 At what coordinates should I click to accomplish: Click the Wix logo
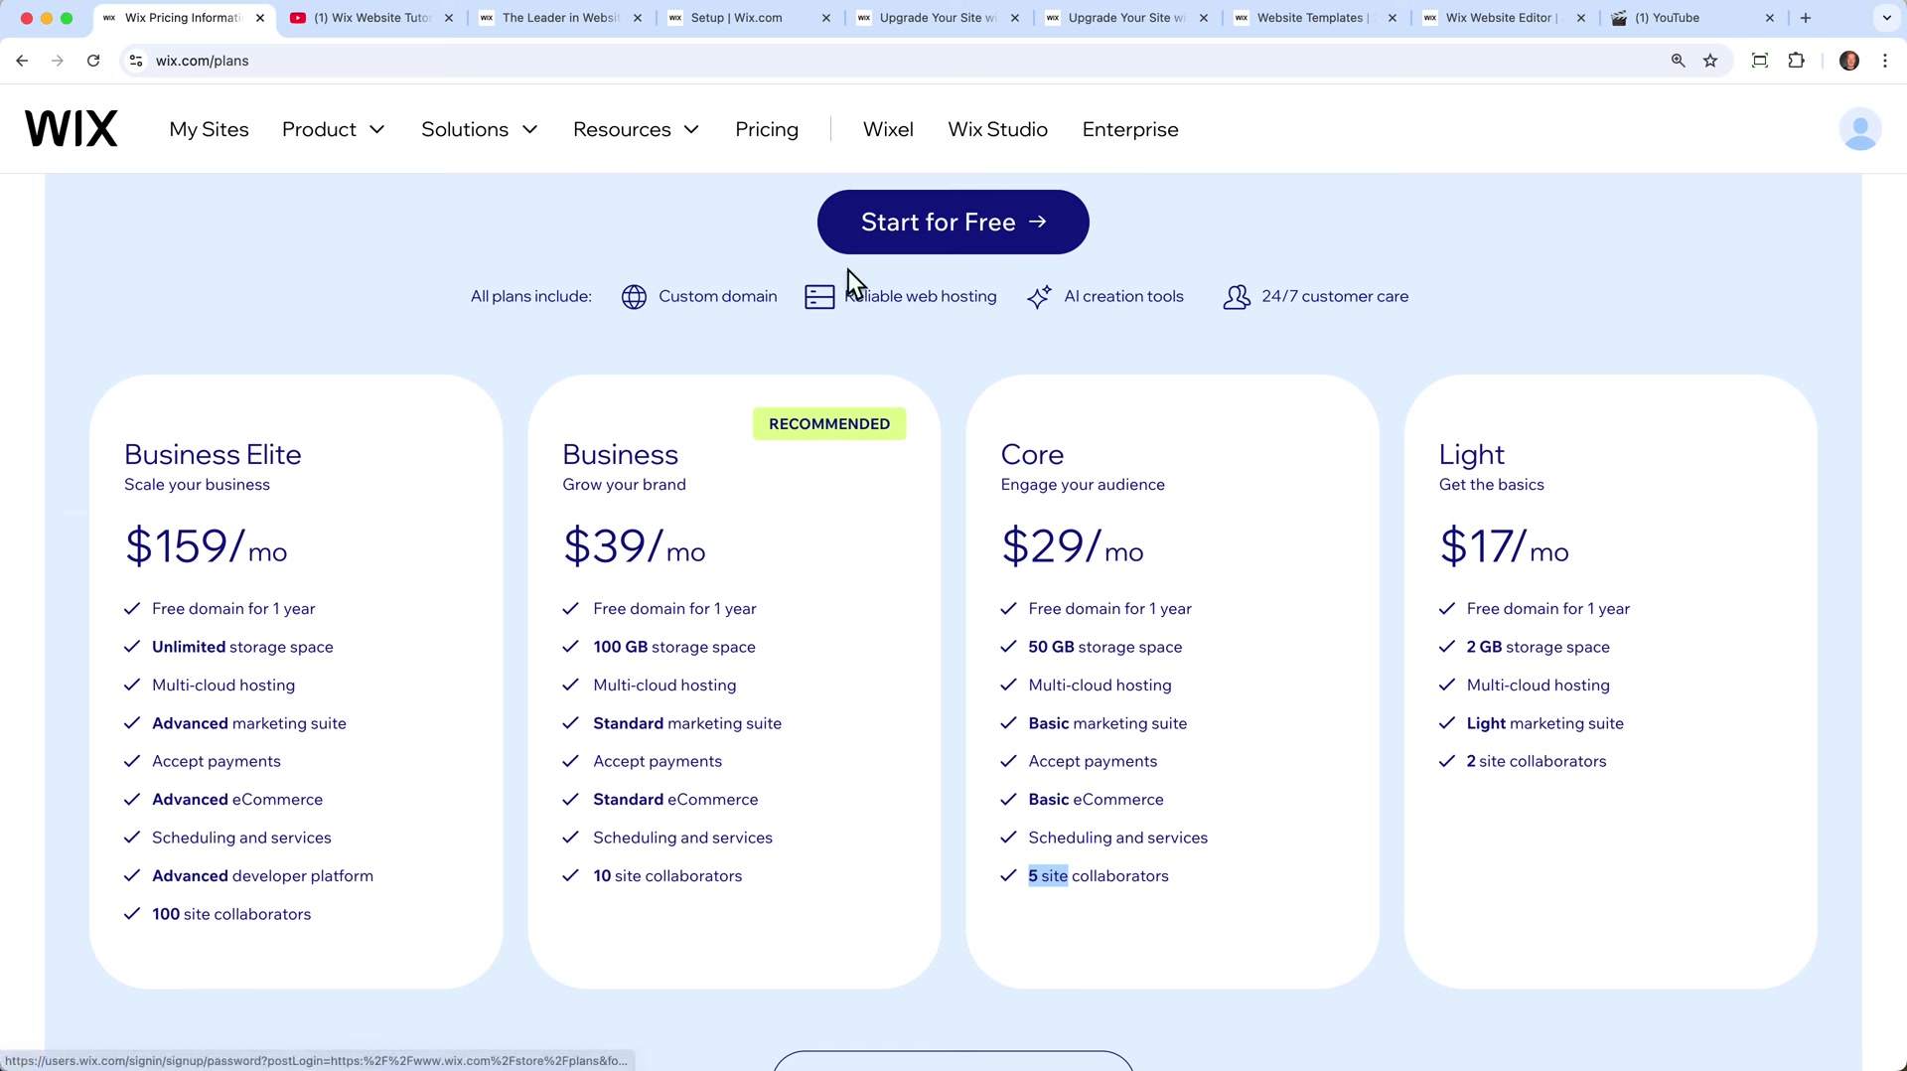(x=71, y=129)
